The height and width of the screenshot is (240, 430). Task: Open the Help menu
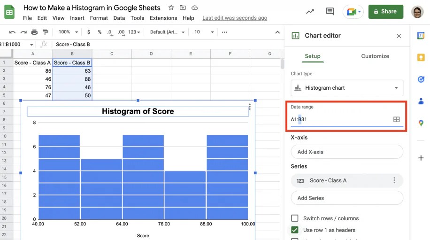tap(188, 18)
